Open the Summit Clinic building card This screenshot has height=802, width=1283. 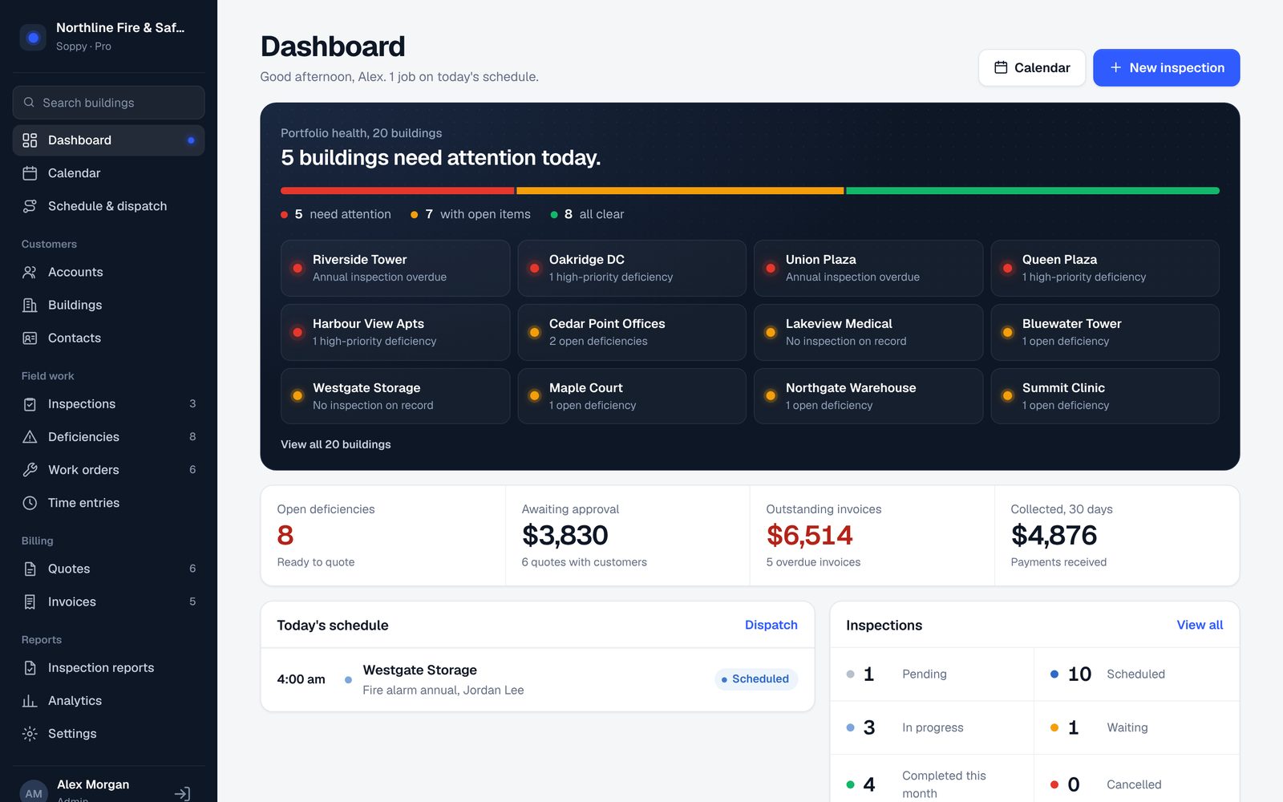[1105, 396]
